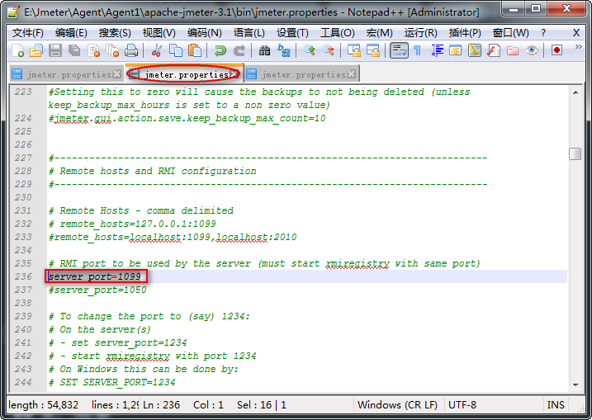The image size is (592, 420).
Task: Toggle Show All Characters with the pilcrow icon
Action: [418, 50]
